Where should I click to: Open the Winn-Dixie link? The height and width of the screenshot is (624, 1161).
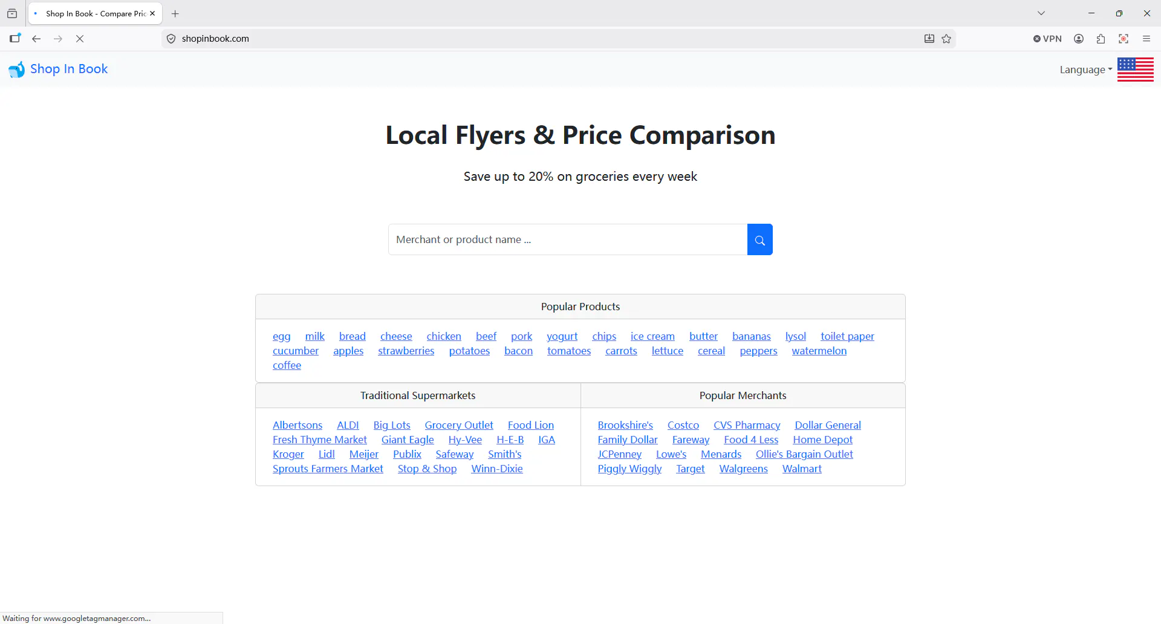497,469
